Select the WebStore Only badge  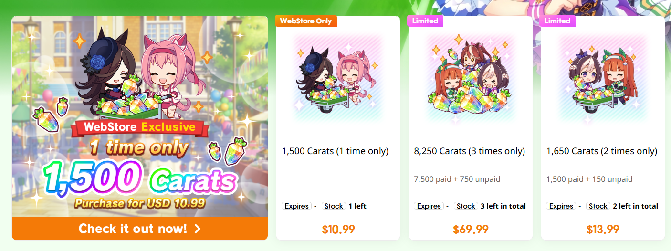click(306, 21)
